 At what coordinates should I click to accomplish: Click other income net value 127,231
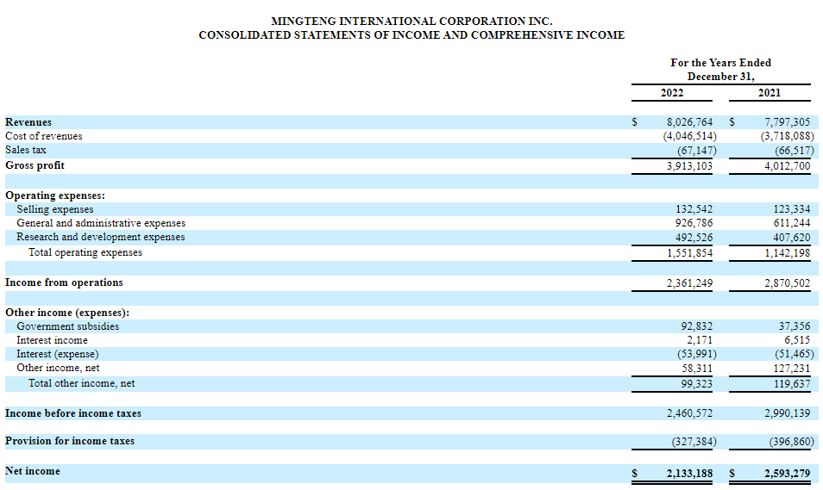(x=791, y=369)
